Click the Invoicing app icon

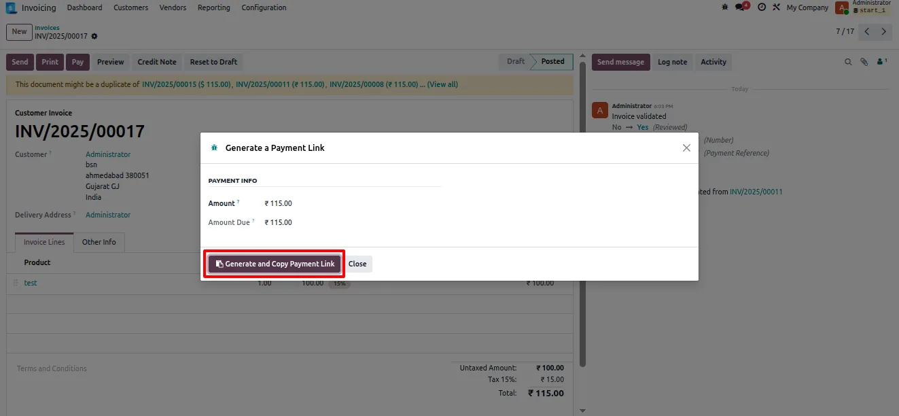11,7
